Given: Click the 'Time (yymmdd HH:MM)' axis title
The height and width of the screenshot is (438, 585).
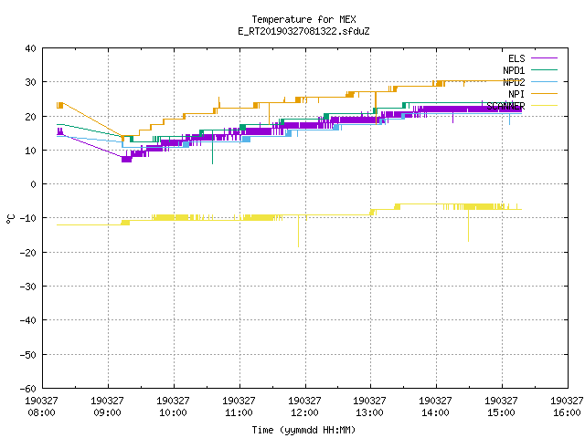Looking at the screenshot, I should [x=303, y=430].
